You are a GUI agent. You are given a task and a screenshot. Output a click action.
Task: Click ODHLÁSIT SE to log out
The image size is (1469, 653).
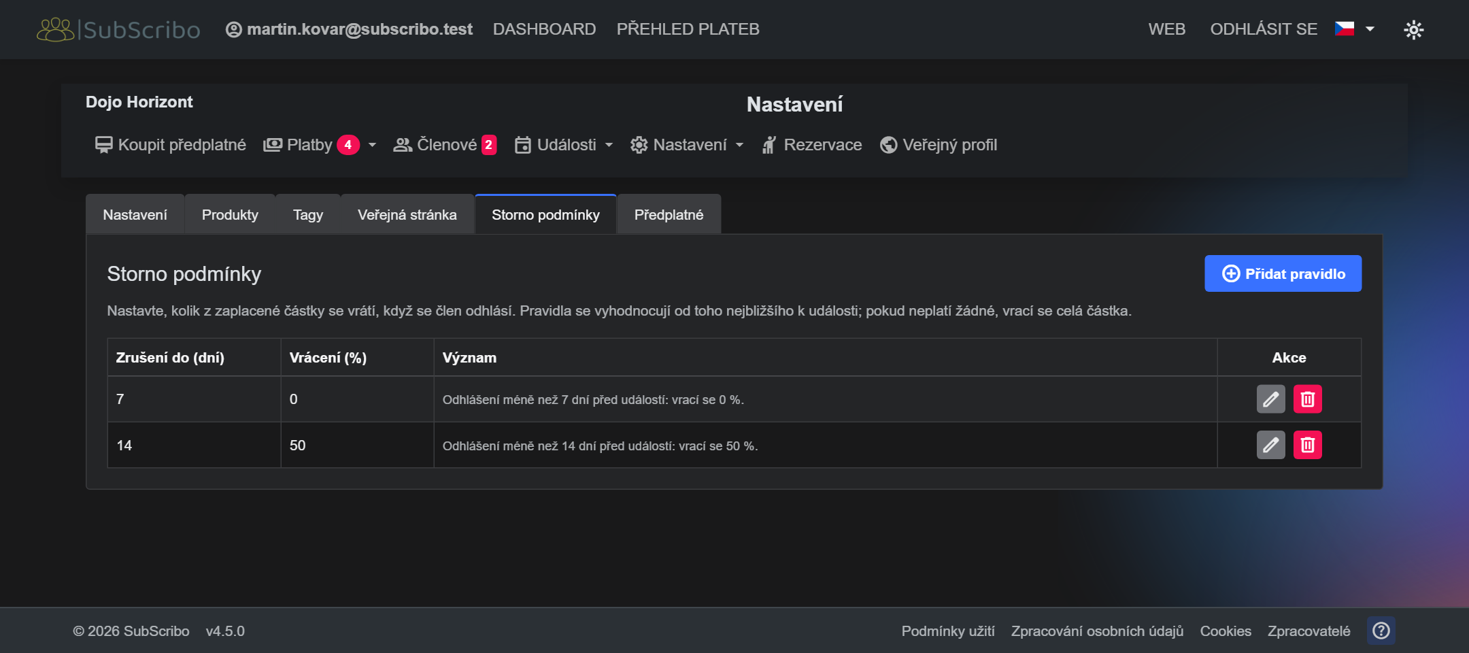click(x=1264, y=29)
